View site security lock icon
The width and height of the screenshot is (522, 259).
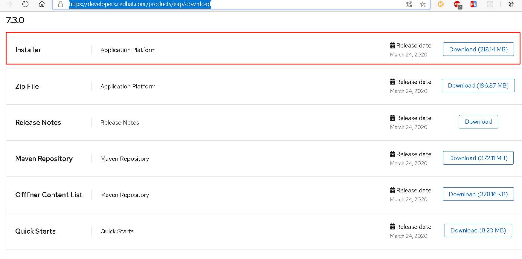click(x=61, y=4)
